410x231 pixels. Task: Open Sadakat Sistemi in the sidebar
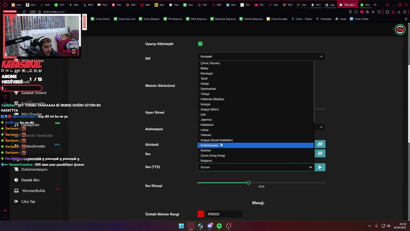[x=34, y=93]
